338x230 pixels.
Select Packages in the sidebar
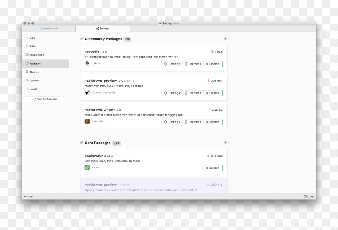(45, 63)
